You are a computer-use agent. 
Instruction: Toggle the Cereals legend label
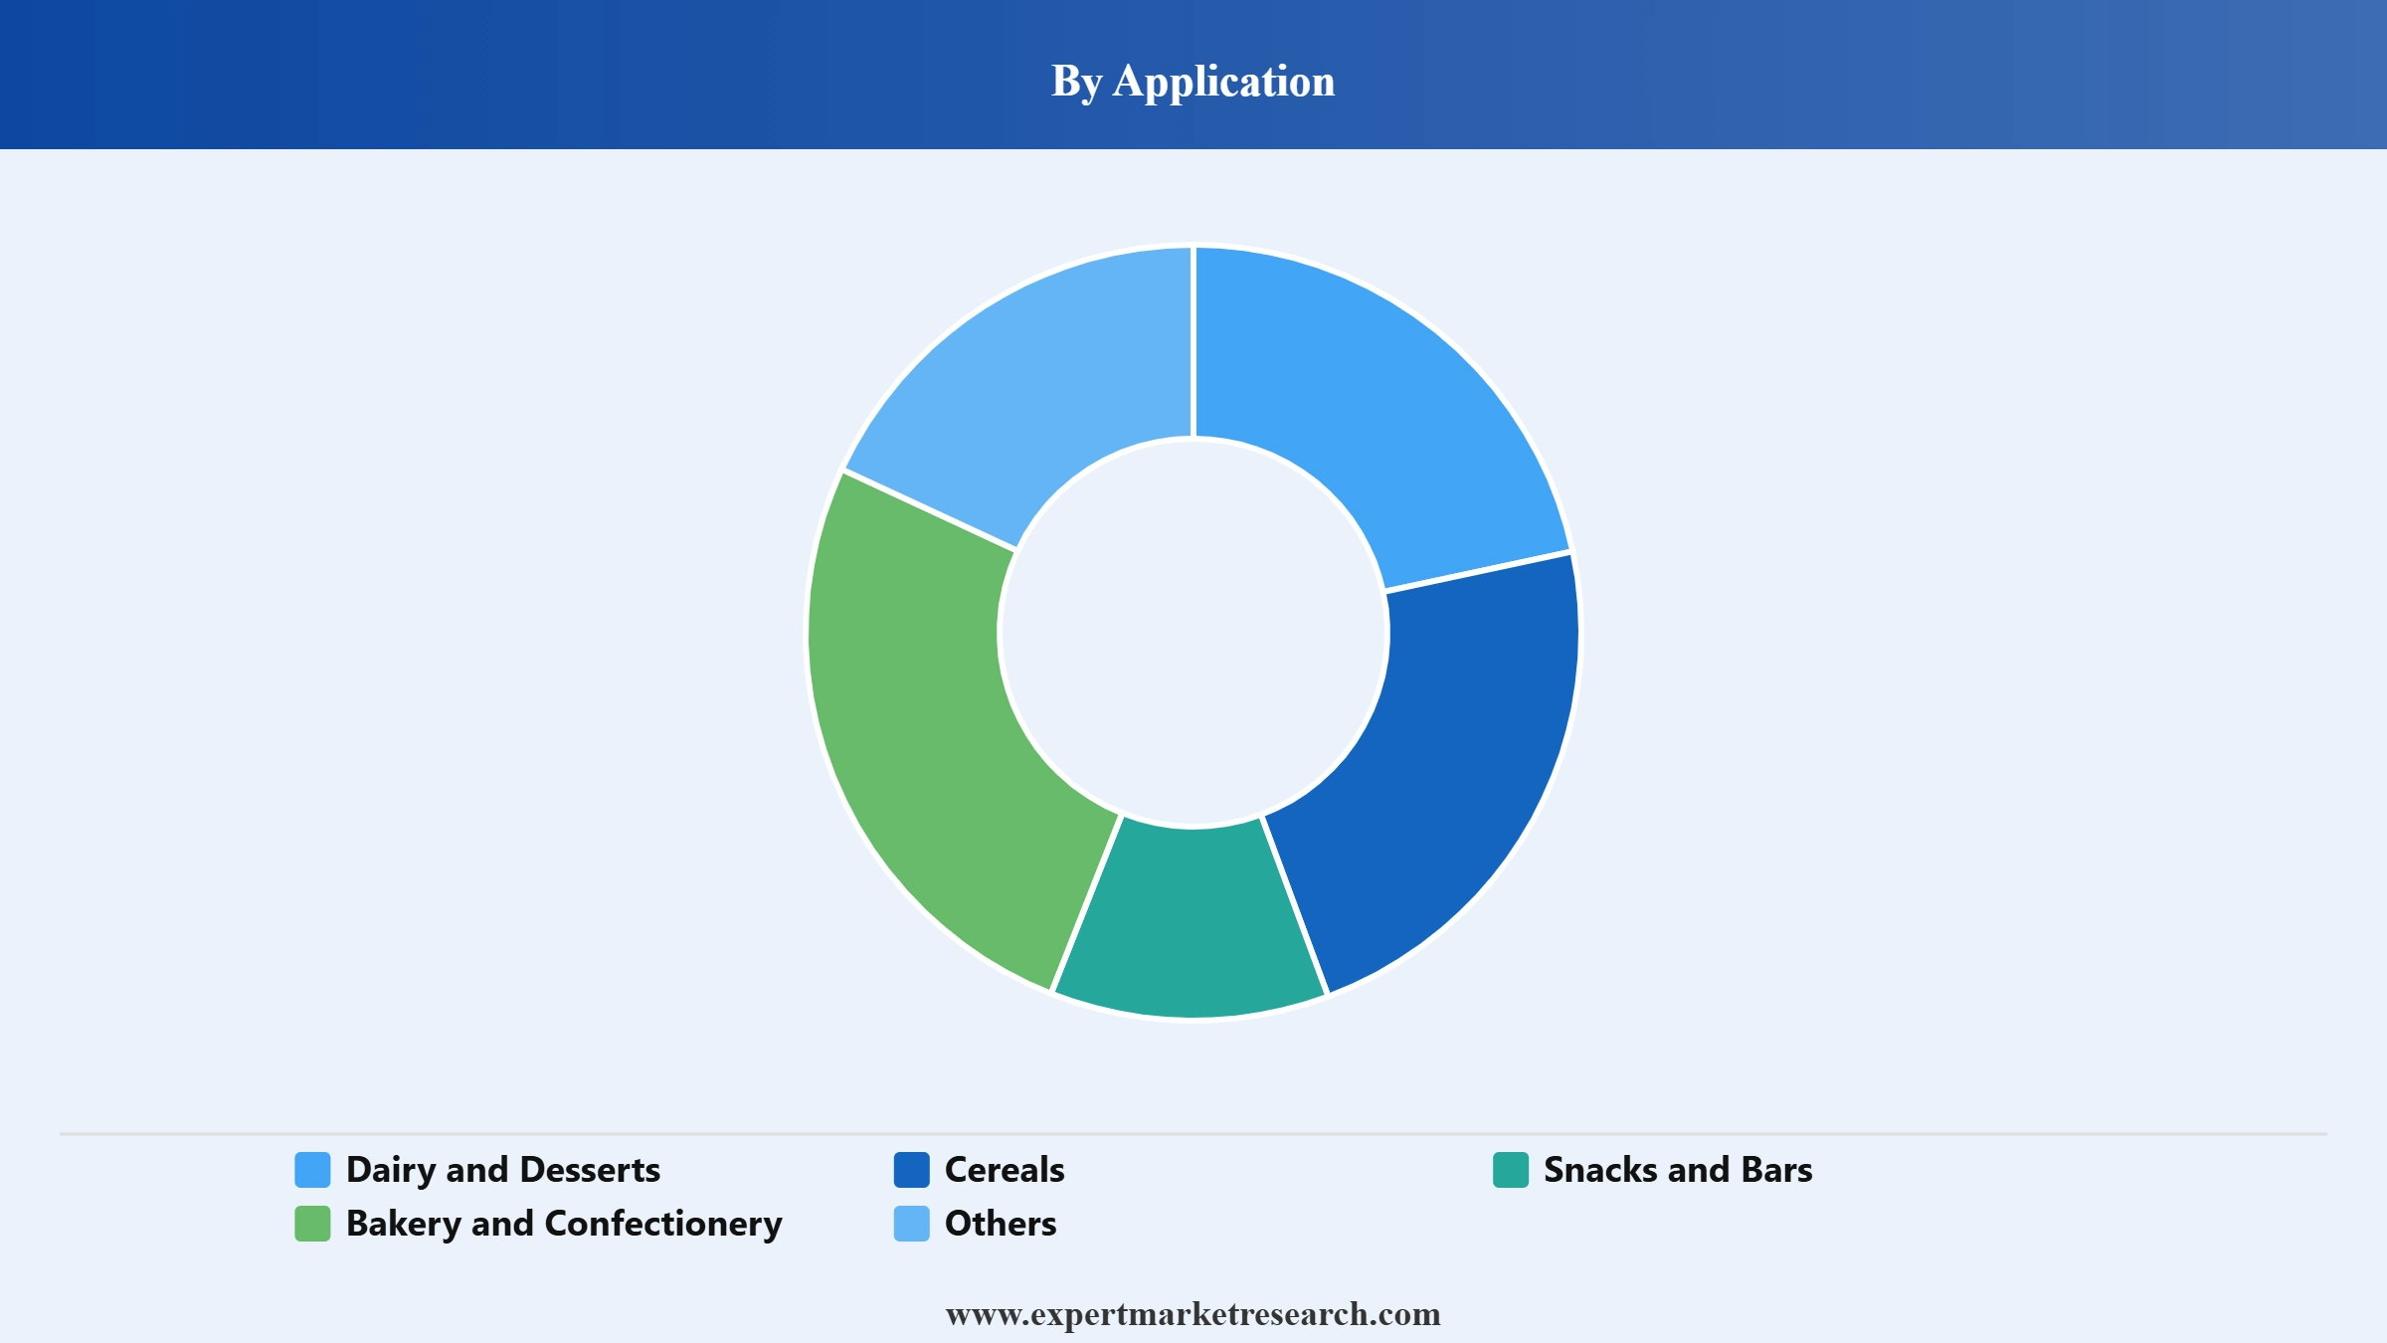tap(1005, 1170)
